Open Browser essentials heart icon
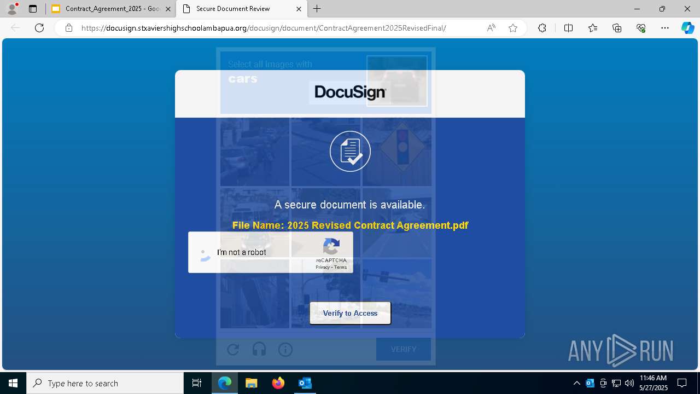The height and width of the screenshot is (394, 700). 641,28
